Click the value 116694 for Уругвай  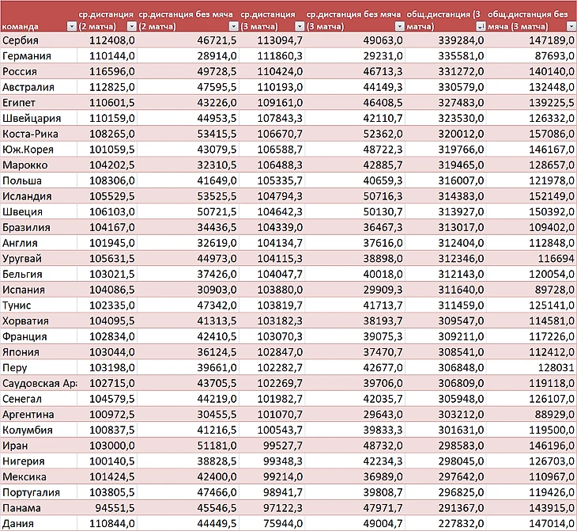(556, 258)
